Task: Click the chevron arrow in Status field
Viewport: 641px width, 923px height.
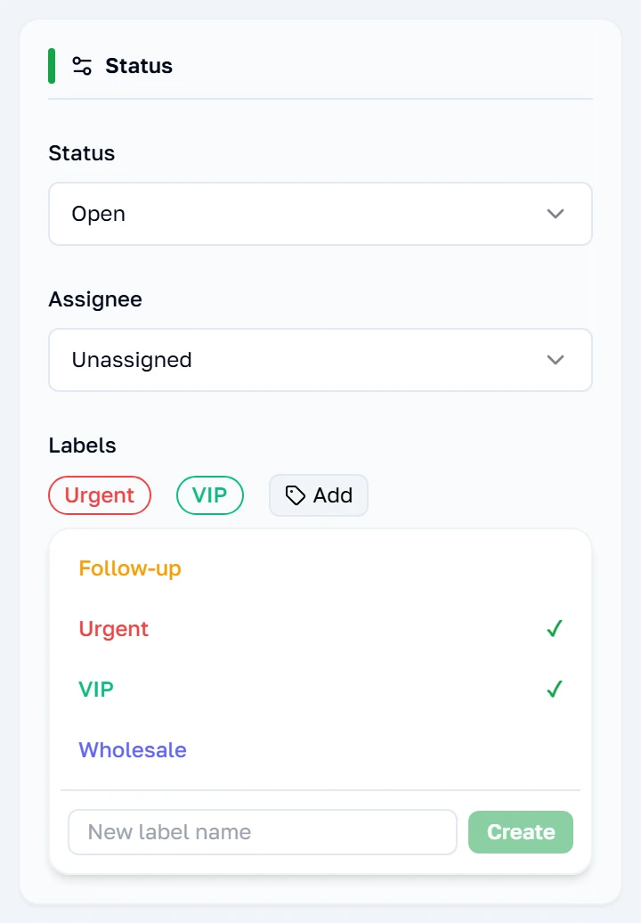Action: point(556,214)
